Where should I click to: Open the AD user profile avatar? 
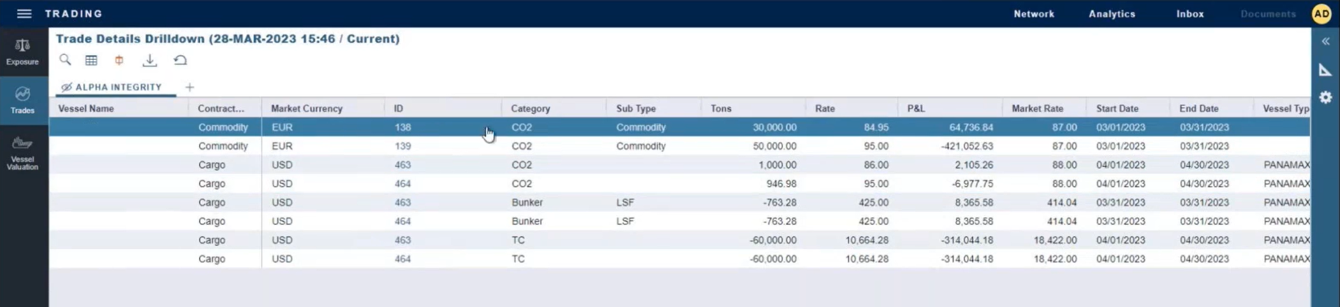[x=1322, y=13]
